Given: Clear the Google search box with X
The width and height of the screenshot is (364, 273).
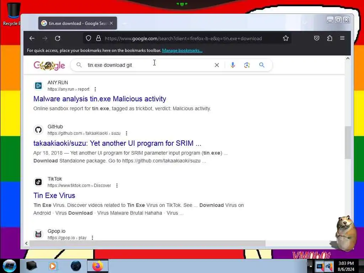Looking at the screenshot, I should 217,65.
